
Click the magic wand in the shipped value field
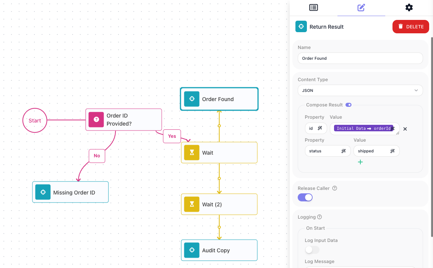click(x=392, y=151)
